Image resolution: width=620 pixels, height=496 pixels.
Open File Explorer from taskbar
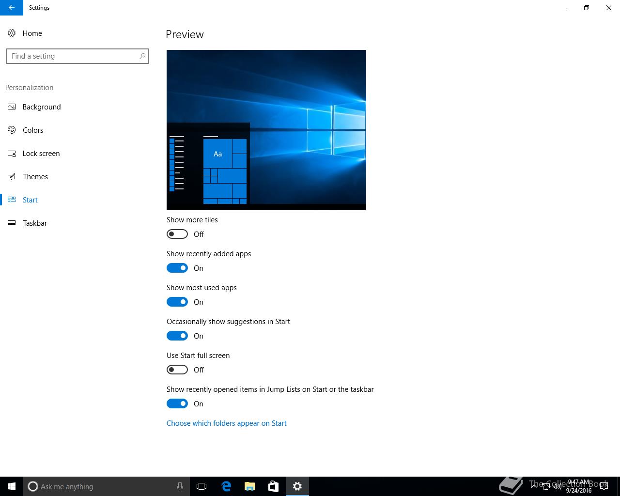250,486
